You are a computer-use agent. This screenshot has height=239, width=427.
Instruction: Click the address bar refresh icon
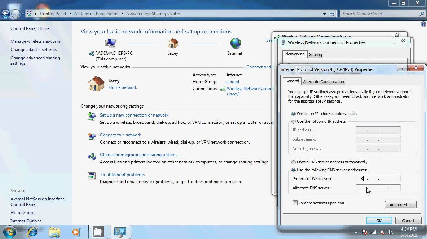point(333,14)
